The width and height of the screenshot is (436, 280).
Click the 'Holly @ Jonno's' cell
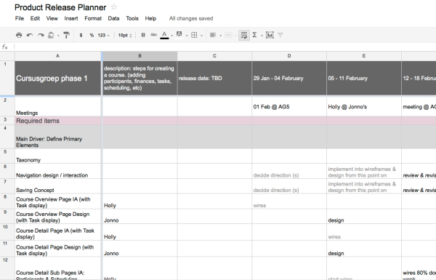pyautogui.click(x=364, y=107)
